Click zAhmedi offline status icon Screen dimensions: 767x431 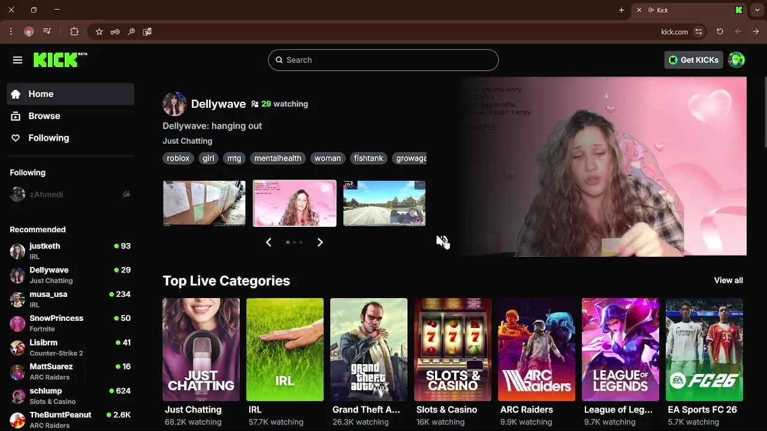point(126,195)
